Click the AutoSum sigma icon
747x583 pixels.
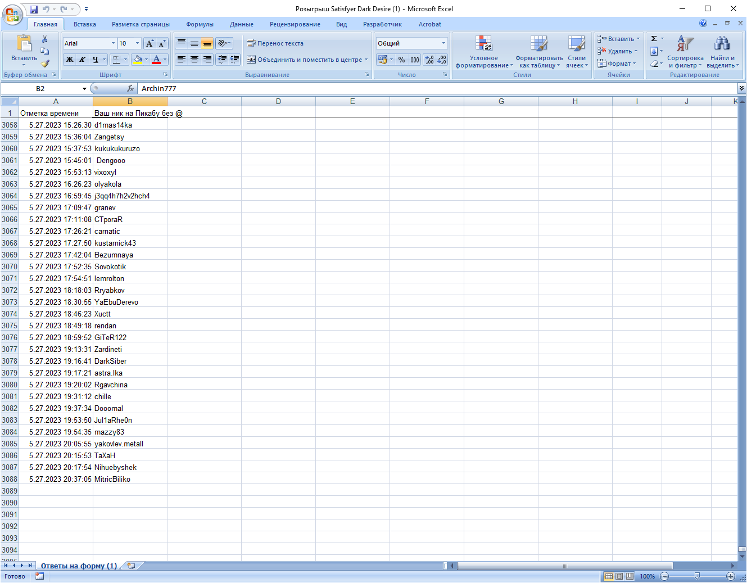coord(654,39)
